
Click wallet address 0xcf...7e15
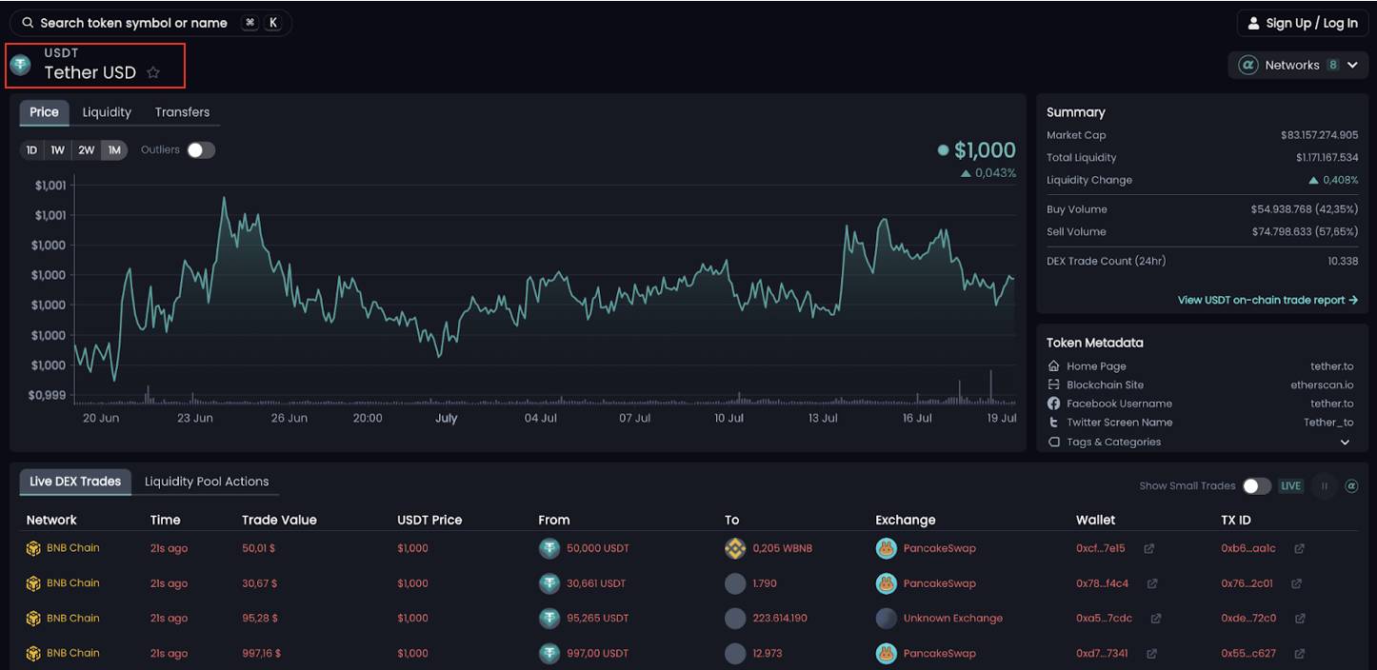pyautogui.click(x=1101, y=548)
